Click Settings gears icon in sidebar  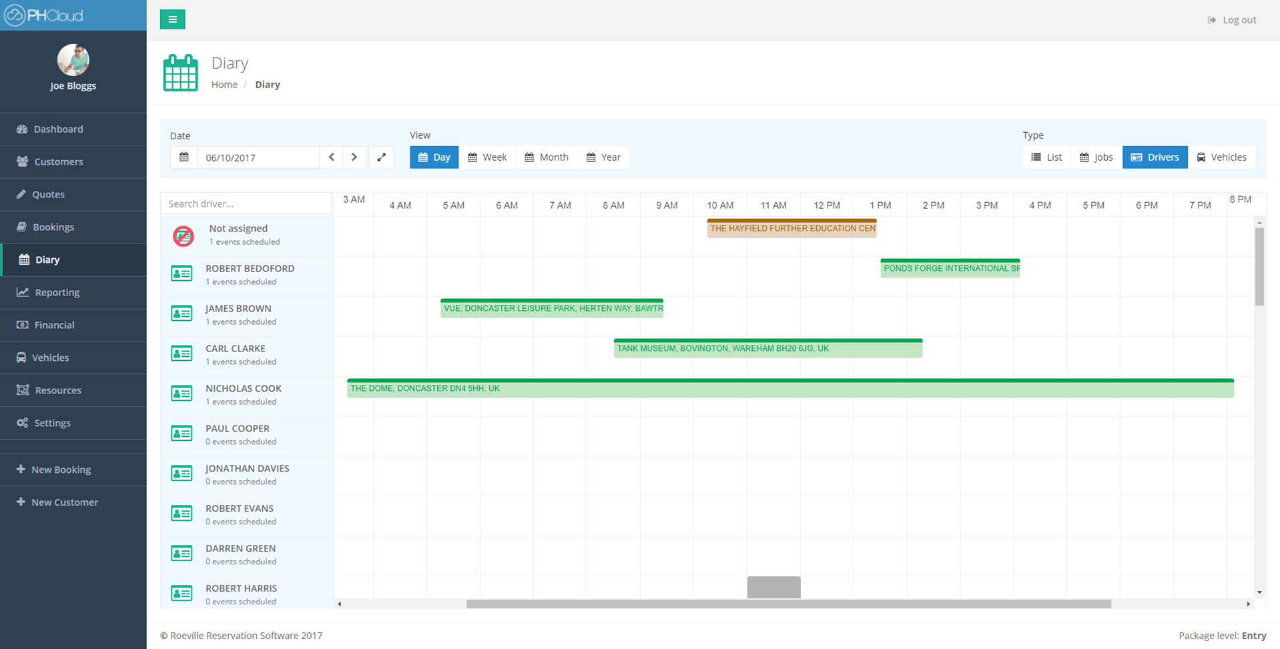(22, 424)
